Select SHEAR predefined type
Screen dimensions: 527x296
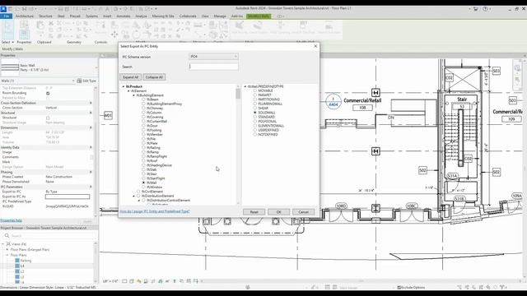(x=255, y=109)
